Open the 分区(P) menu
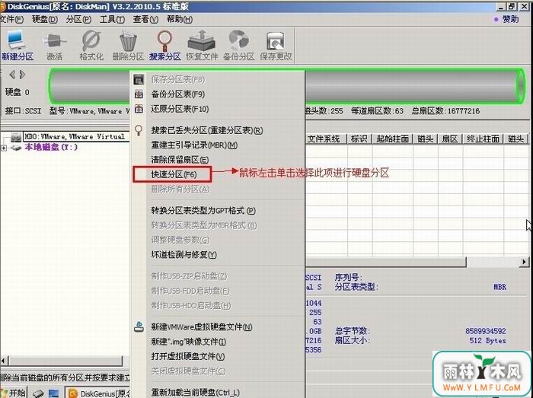Image resolution: width=533 pixels, height=398 pixels. 78,19
